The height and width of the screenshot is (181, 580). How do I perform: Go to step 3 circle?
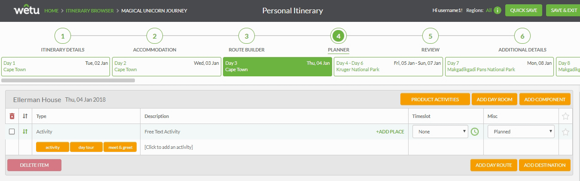coord(247,36)
